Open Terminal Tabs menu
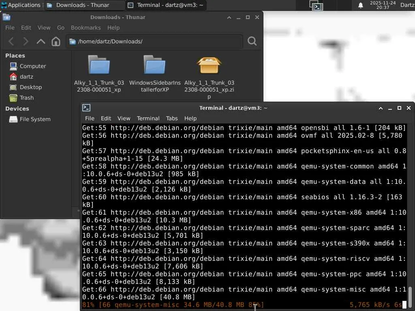The width and height of the screenshot is (415, 311). click(172, 118)
